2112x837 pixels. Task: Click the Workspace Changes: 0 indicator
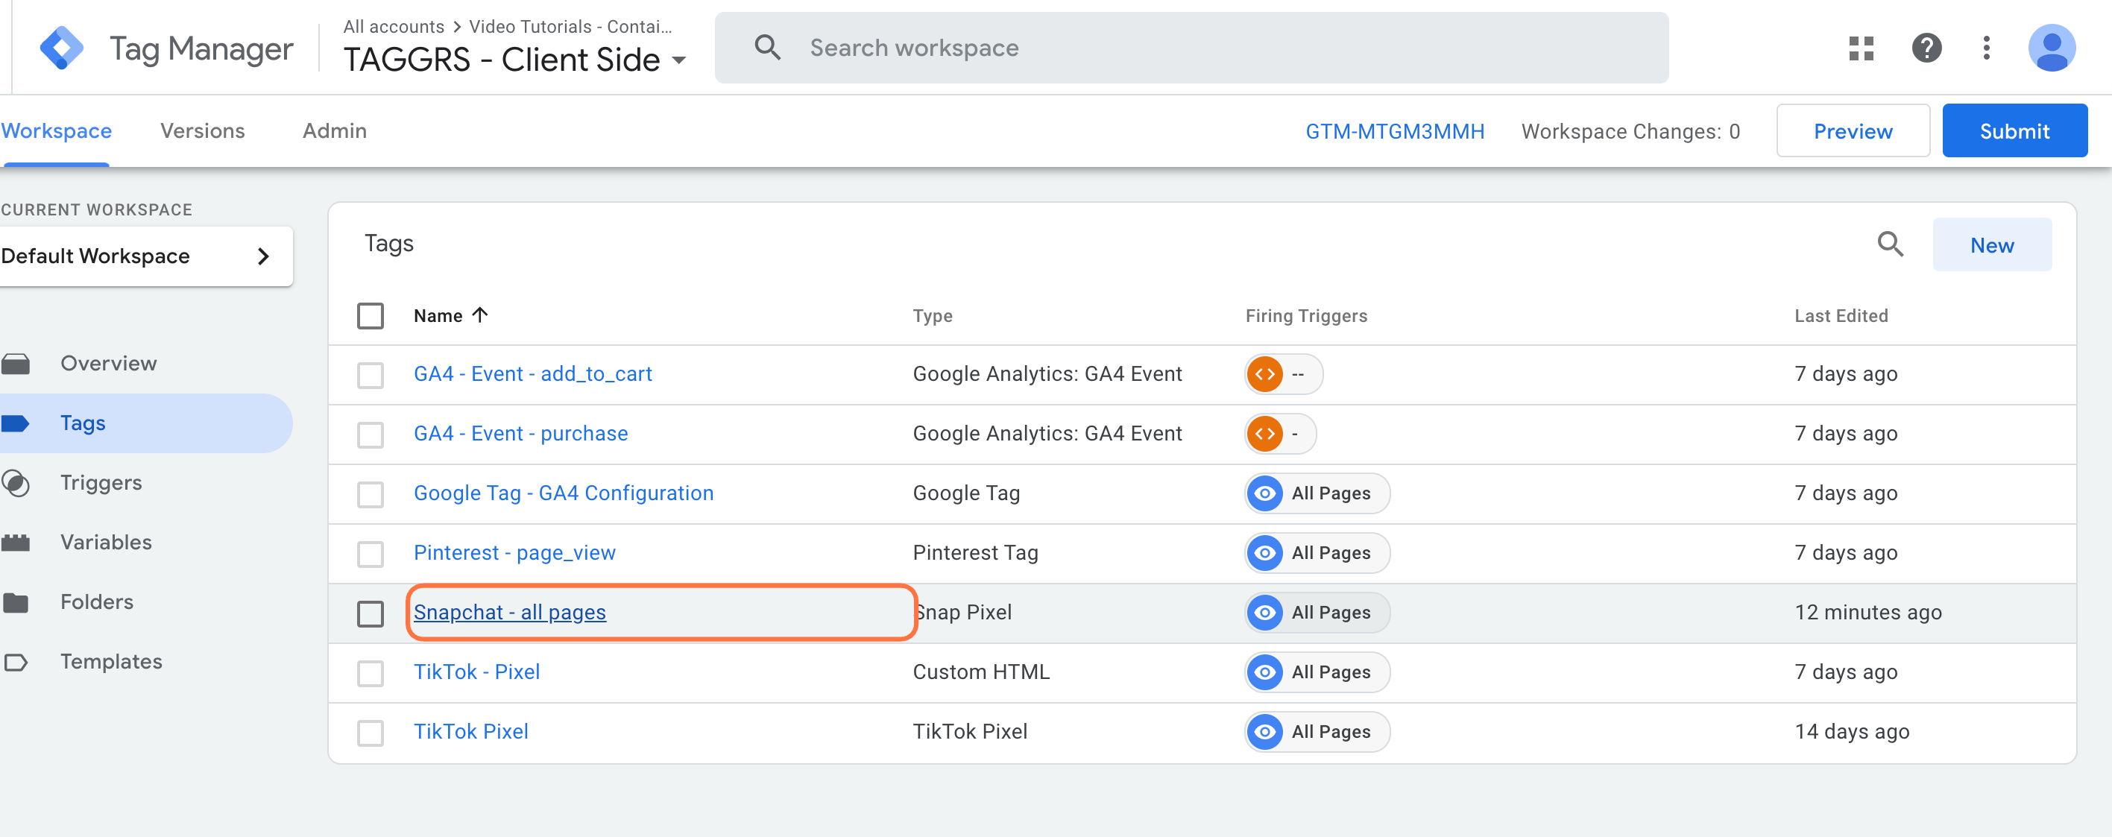tap(1630, 132)
